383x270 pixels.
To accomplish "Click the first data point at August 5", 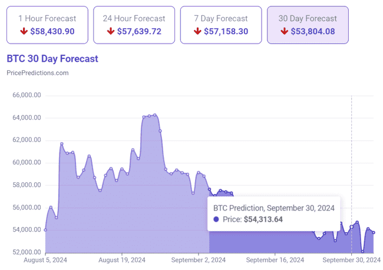I will (x=45, y=230).
